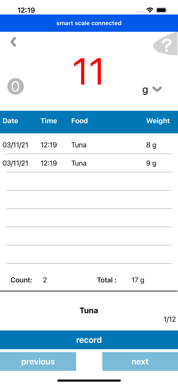The width and height of the screenshot is (178, 385).
Task: Open the help question mark icon
Action: 166,45
